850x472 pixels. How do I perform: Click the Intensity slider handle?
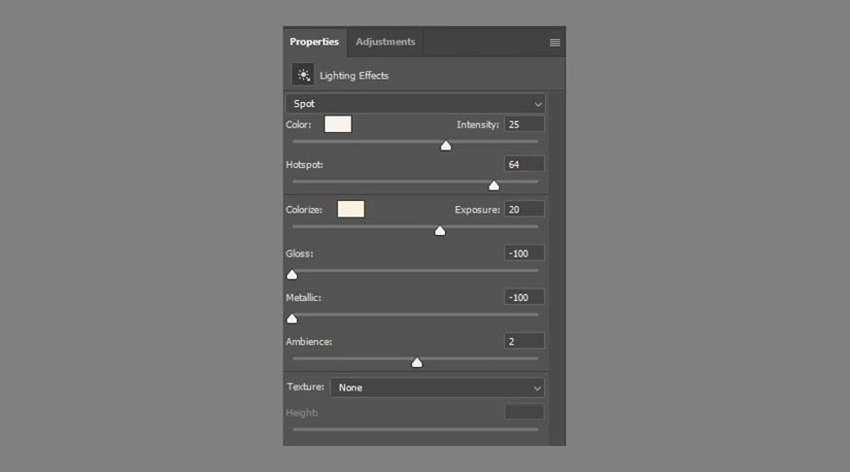coord(446,146)
